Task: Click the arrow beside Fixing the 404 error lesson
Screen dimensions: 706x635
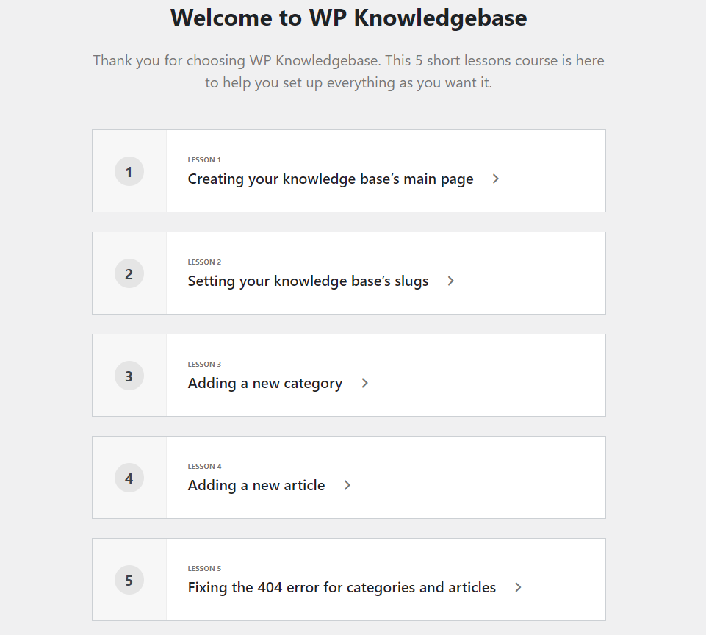Action: 519,587
